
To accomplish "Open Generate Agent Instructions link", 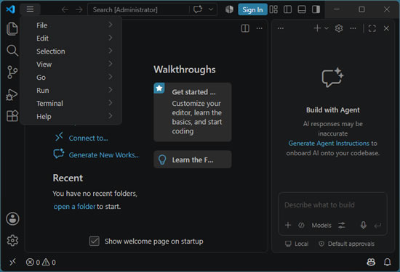I will 329,143.
